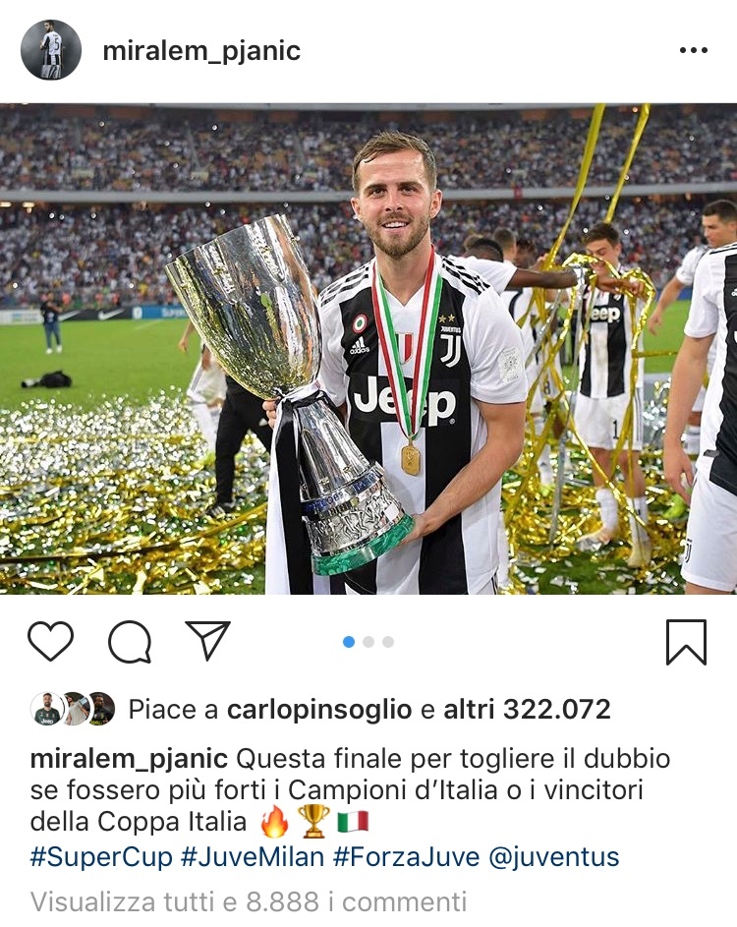
Task: Jump to second carousel page dot
Action: point(368,642)
